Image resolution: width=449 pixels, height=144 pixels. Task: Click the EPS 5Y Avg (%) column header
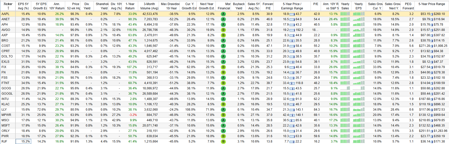pyautogui.click(x=23, y=6)
